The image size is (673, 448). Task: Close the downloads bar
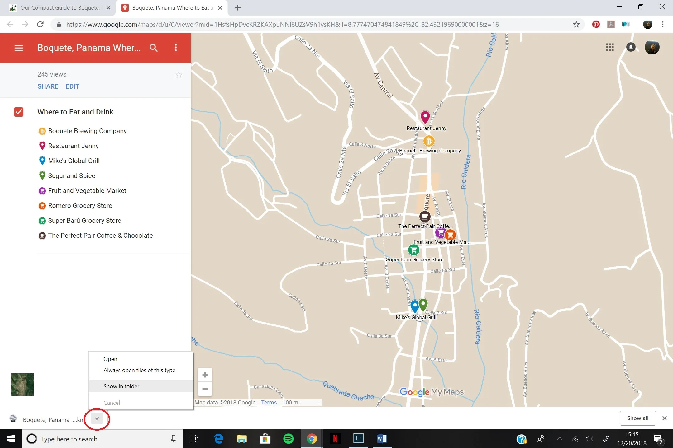664,418
